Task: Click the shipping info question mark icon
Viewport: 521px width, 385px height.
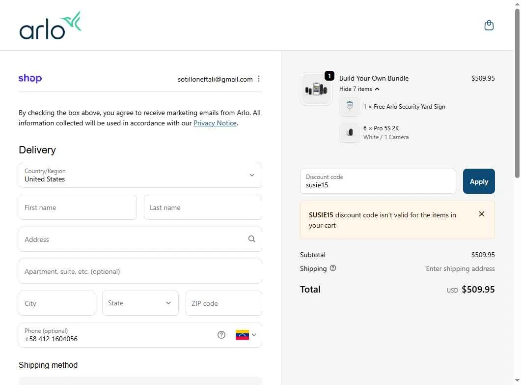Action: click(x=333, y=268)
